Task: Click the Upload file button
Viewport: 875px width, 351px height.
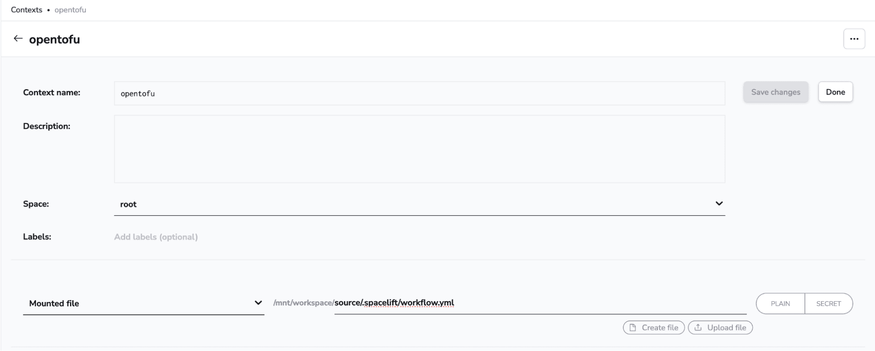Action: click(x=720, y=328)
